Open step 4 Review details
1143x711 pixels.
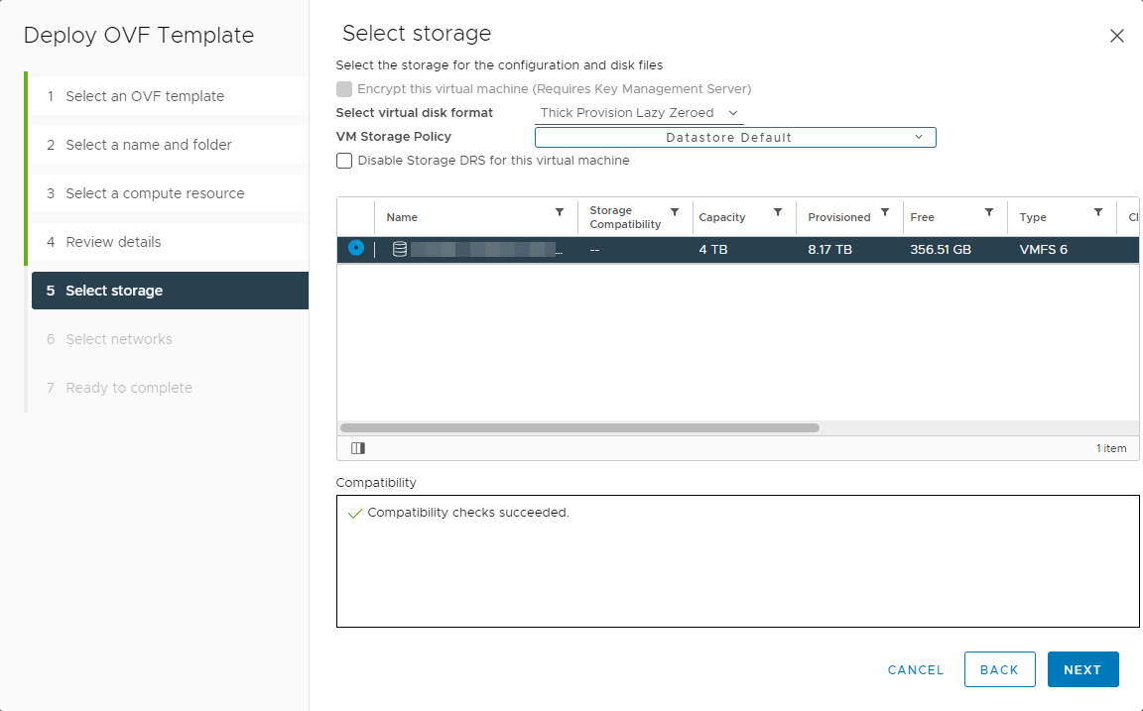(112, 242)
